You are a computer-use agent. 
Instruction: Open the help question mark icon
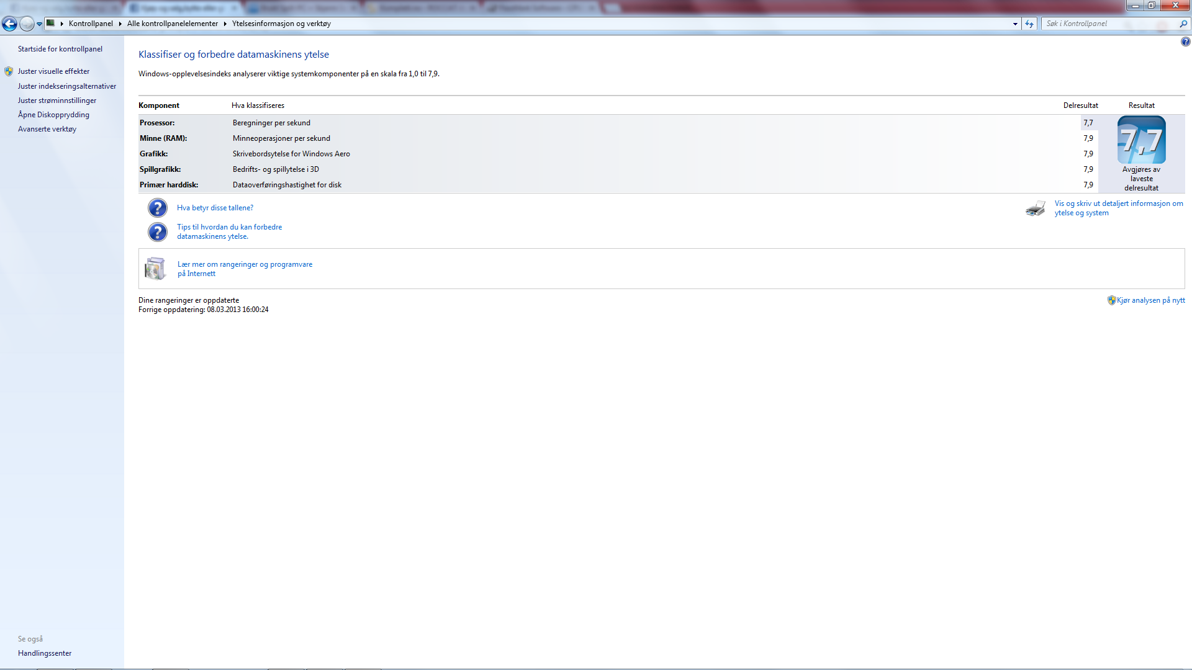tap(1185, 42)
